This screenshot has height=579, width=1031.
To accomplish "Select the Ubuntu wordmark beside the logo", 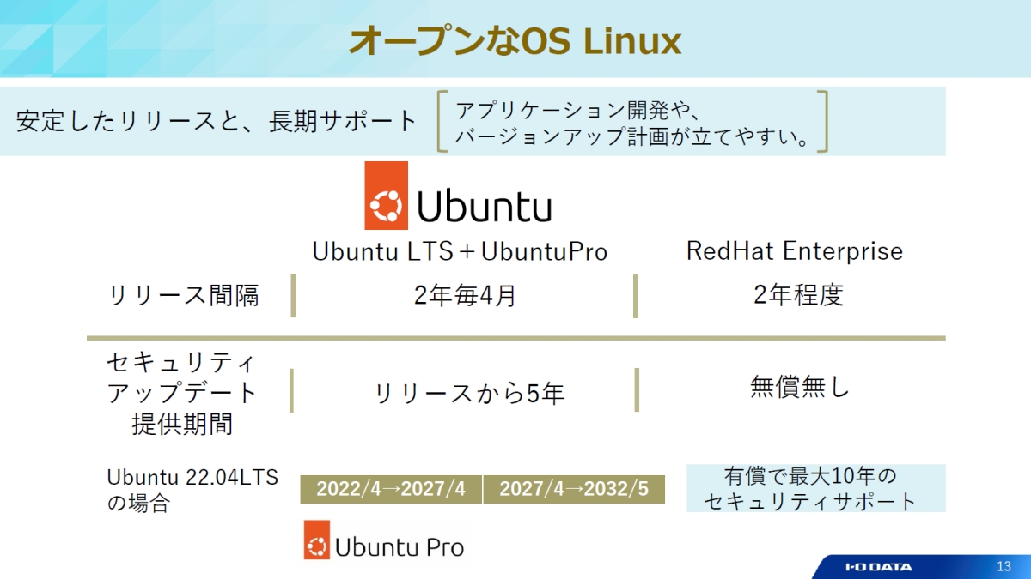I will coord(486,203).
